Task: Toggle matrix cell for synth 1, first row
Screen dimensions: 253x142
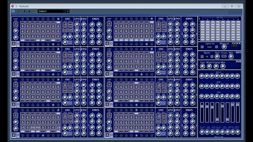Action: (202, 22)
